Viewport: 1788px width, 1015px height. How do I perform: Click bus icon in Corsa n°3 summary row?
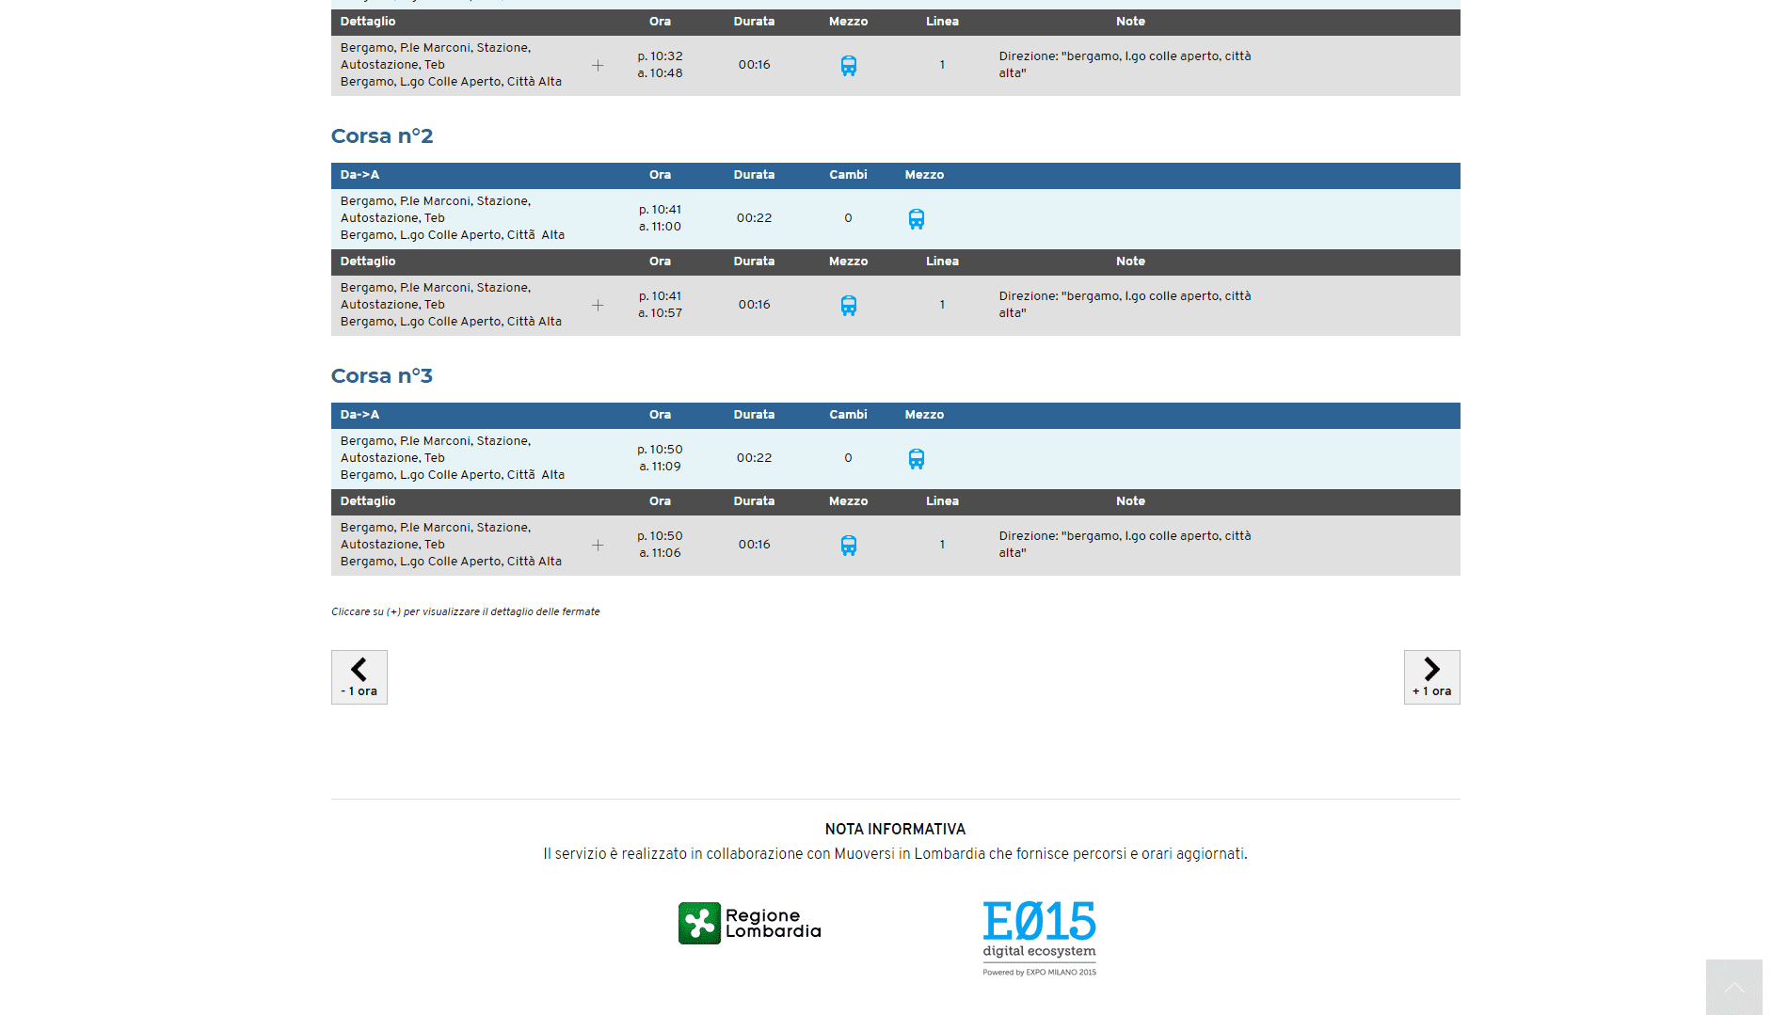916,459
